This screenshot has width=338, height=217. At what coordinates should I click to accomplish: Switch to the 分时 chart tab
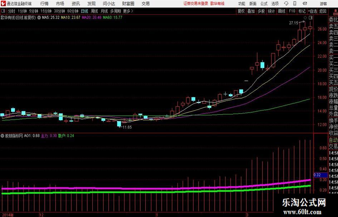tap(11, 11)
